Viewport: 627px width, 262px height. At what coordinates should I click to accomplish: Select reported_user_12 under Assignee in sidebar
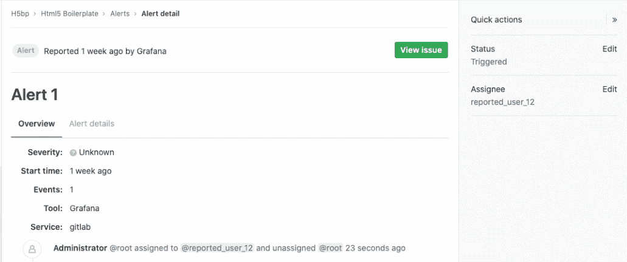click(502, 102)
